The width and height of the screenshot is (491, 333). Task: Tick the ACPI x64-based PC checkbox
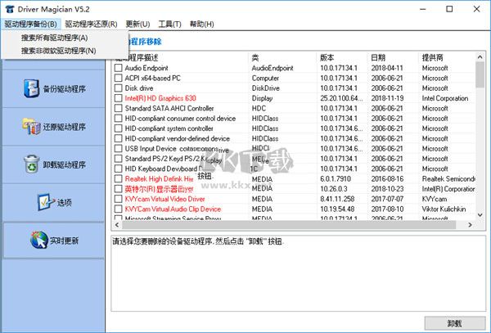point(119,78)
